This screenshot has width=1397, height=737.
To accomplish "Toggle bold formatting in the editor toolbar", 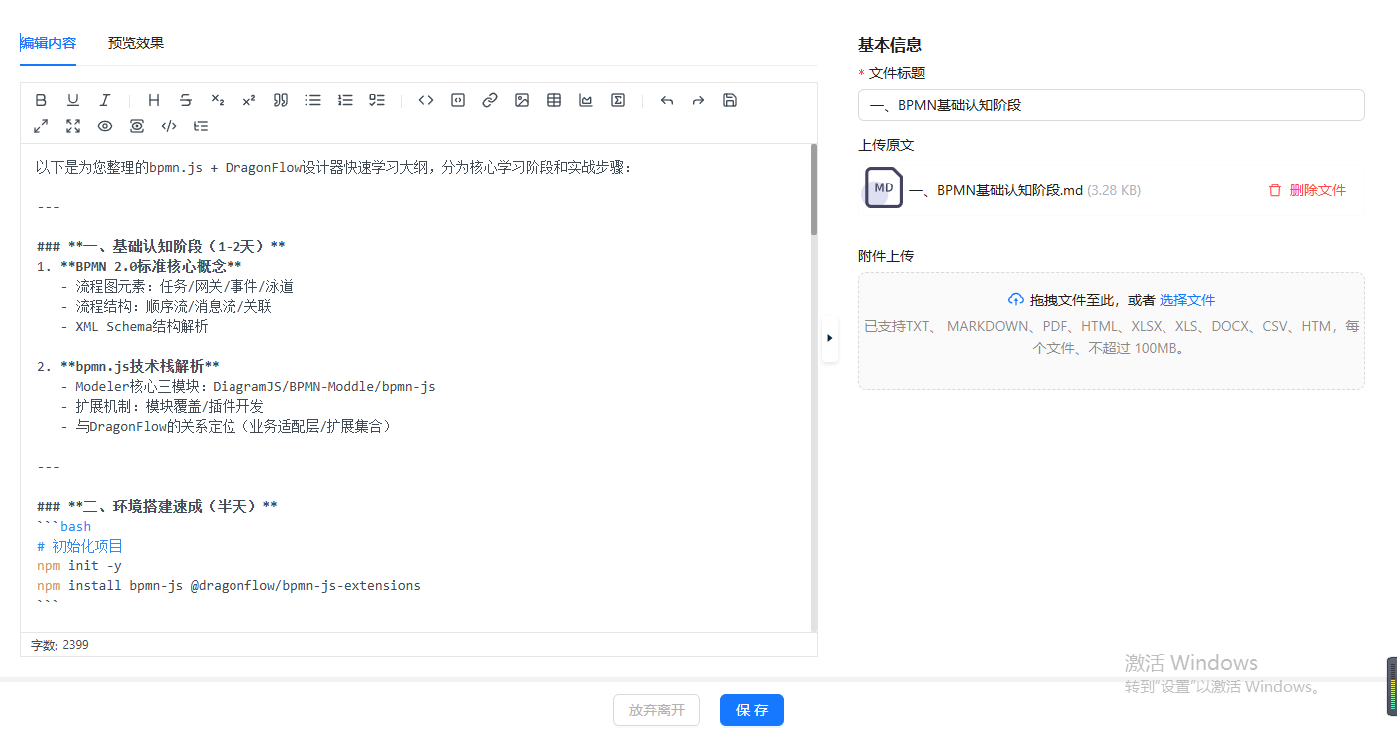I will (41, 100).
